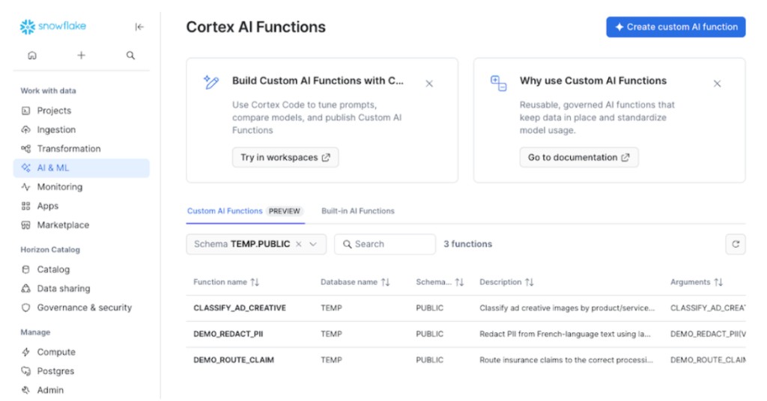Click the Projects icon in sidebar
The image size is (767, 401).
click(26, 111)
